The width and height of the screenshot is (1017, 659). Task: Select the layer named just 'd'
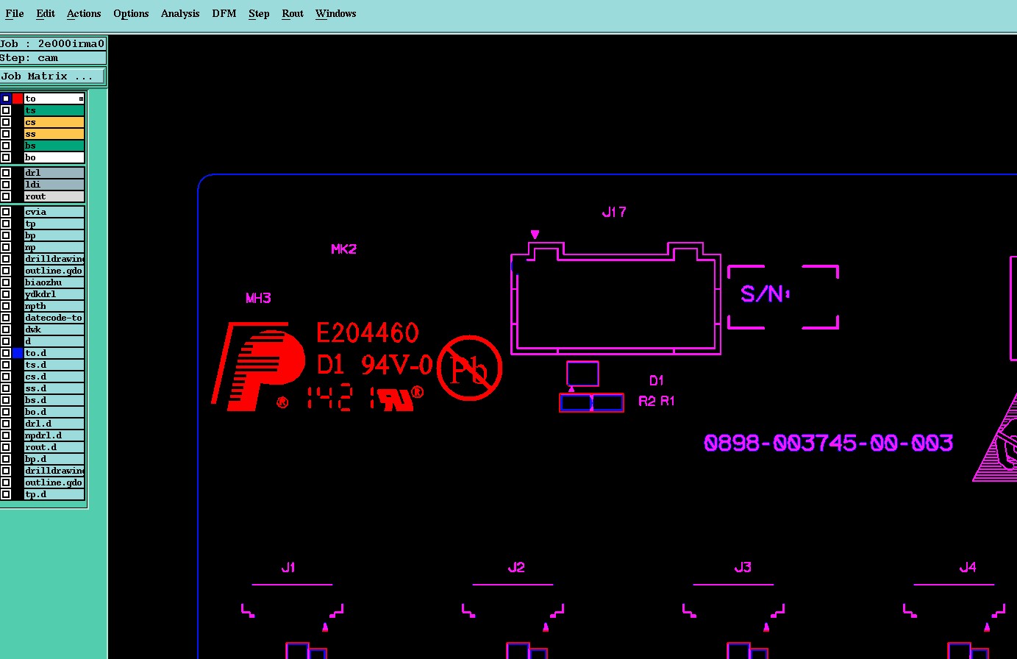point(54,341)
